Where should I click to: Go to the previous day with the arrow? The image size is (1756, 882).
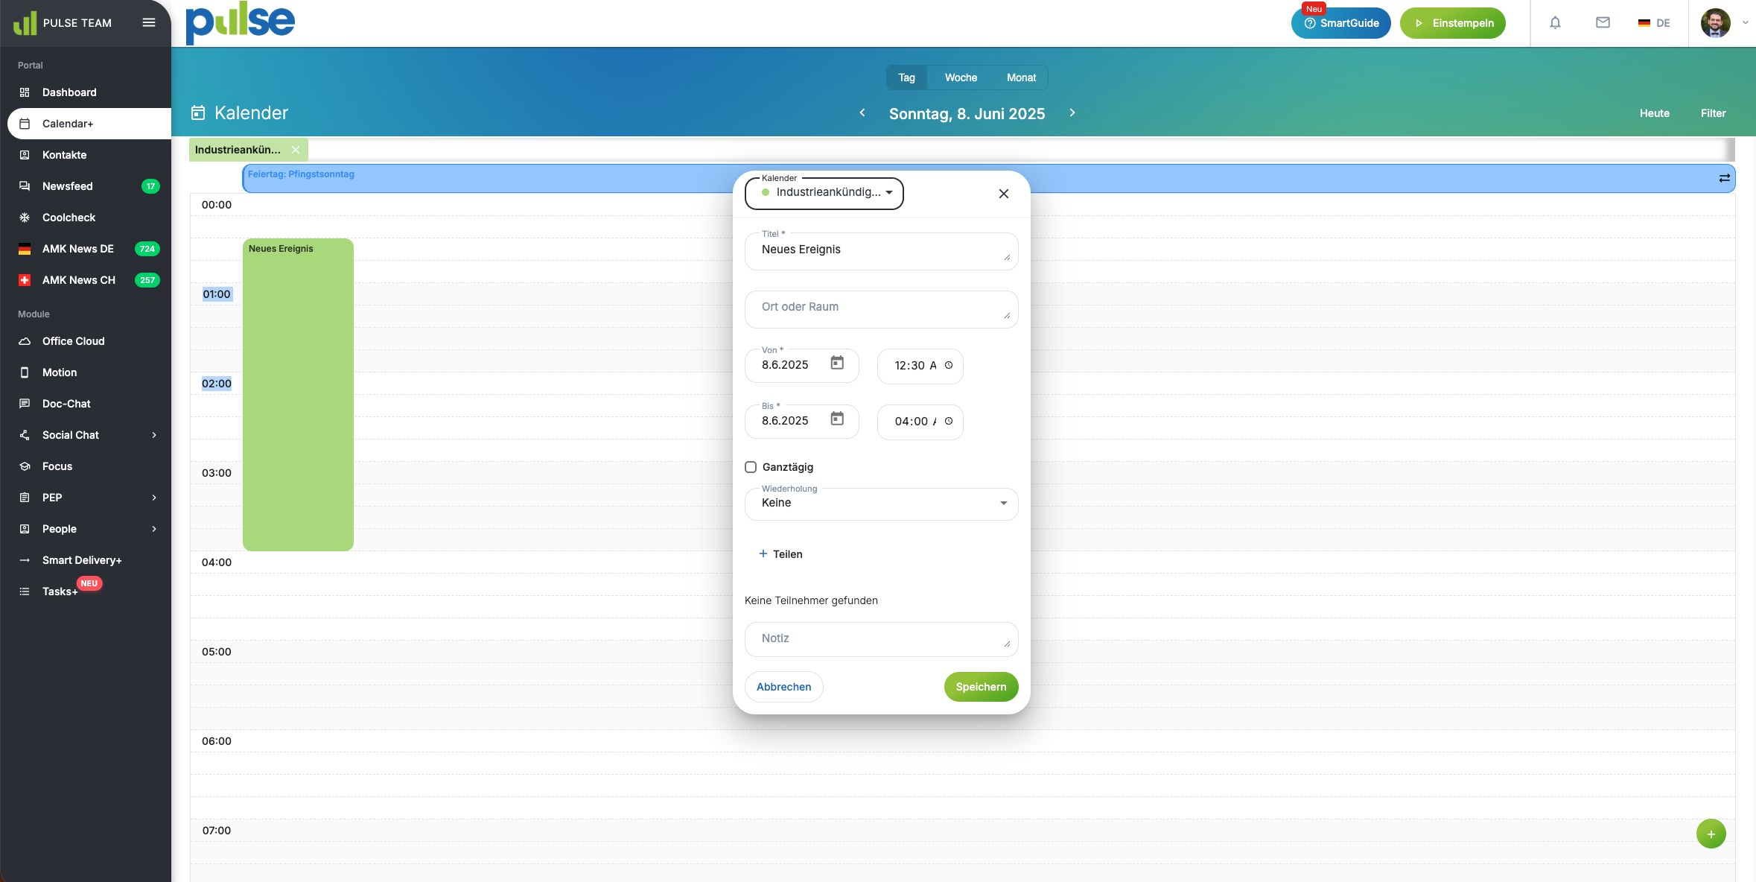(862, 112)
